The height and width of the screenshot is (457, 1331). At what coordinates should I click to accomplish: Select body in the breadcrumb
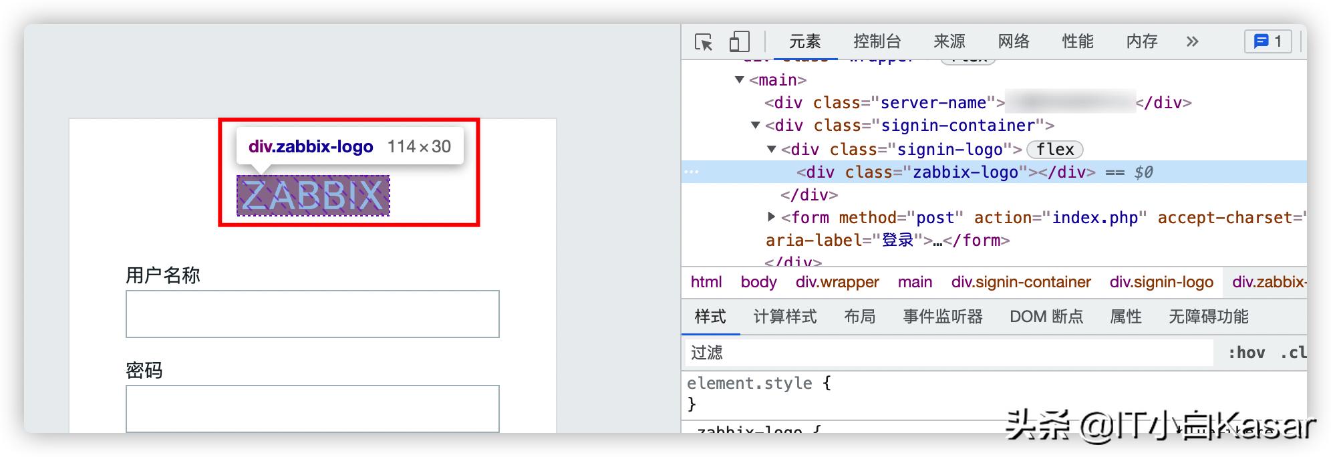tap(758, 282)
